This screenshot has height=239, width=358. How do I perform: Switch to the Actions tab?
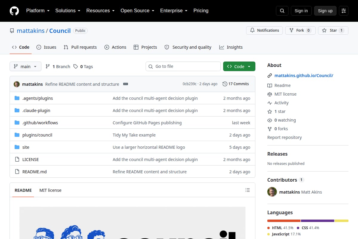pos(115,47)
